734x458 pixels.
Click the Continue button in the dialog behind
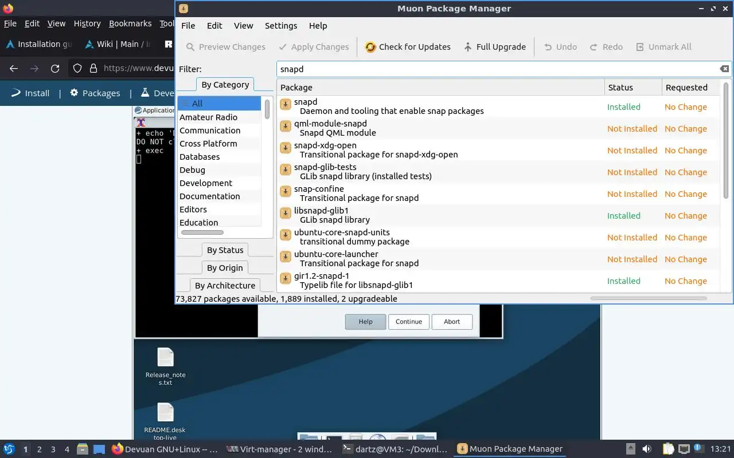409,322
